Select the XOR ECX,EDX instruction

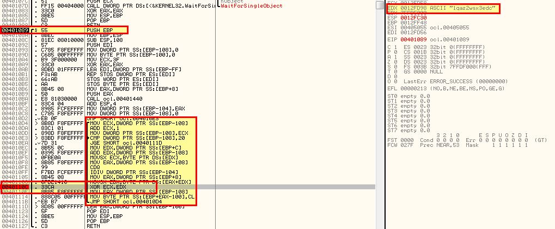click(108, 187)
